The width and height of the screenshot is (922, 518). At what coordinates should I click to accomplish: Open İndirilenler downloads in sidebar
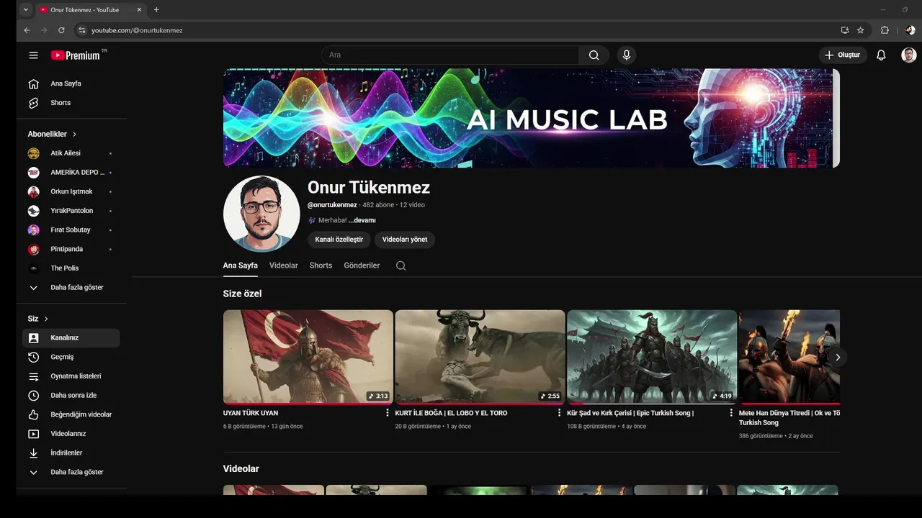tap(71, 453)
